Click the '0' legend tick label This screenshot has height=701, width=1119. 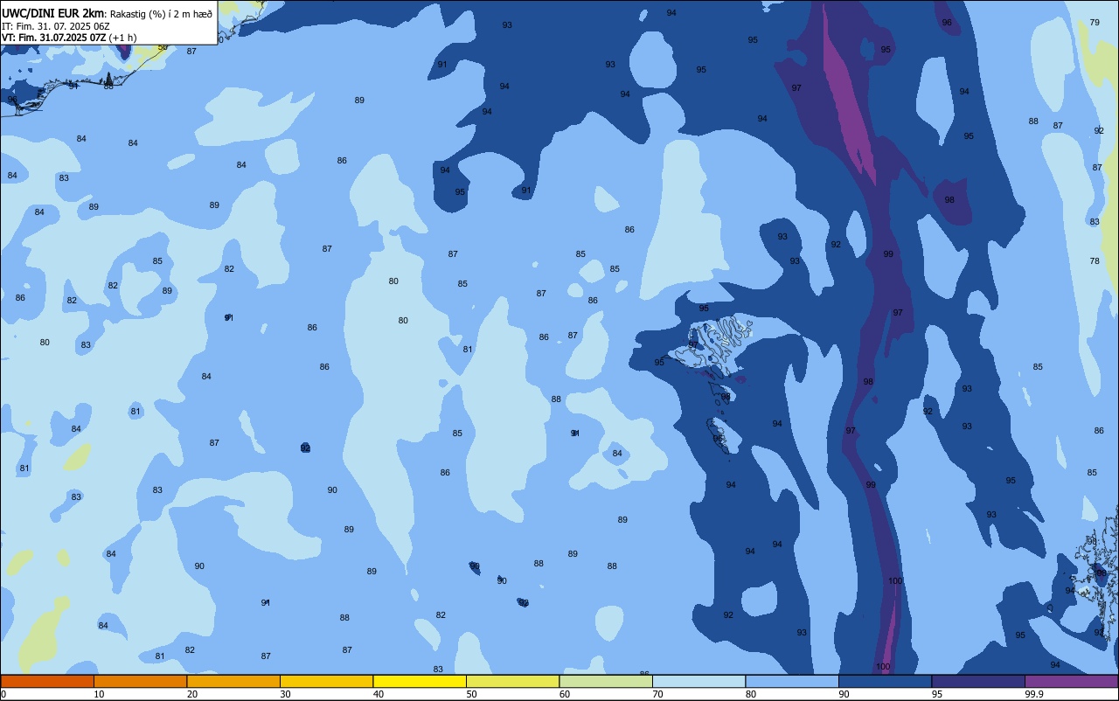tap(3, 694)
